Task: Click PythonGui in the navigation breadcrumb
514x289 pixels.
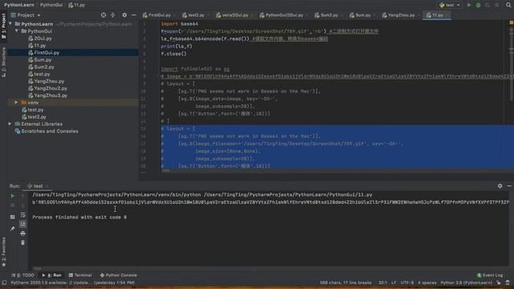Action: point(51,5)
